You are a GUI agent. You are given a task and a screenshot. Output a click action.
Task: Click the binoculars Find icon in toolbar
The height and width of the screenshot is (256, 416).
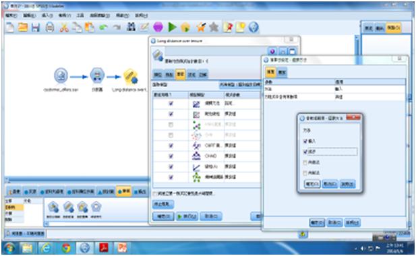click(x=131, y=27)
